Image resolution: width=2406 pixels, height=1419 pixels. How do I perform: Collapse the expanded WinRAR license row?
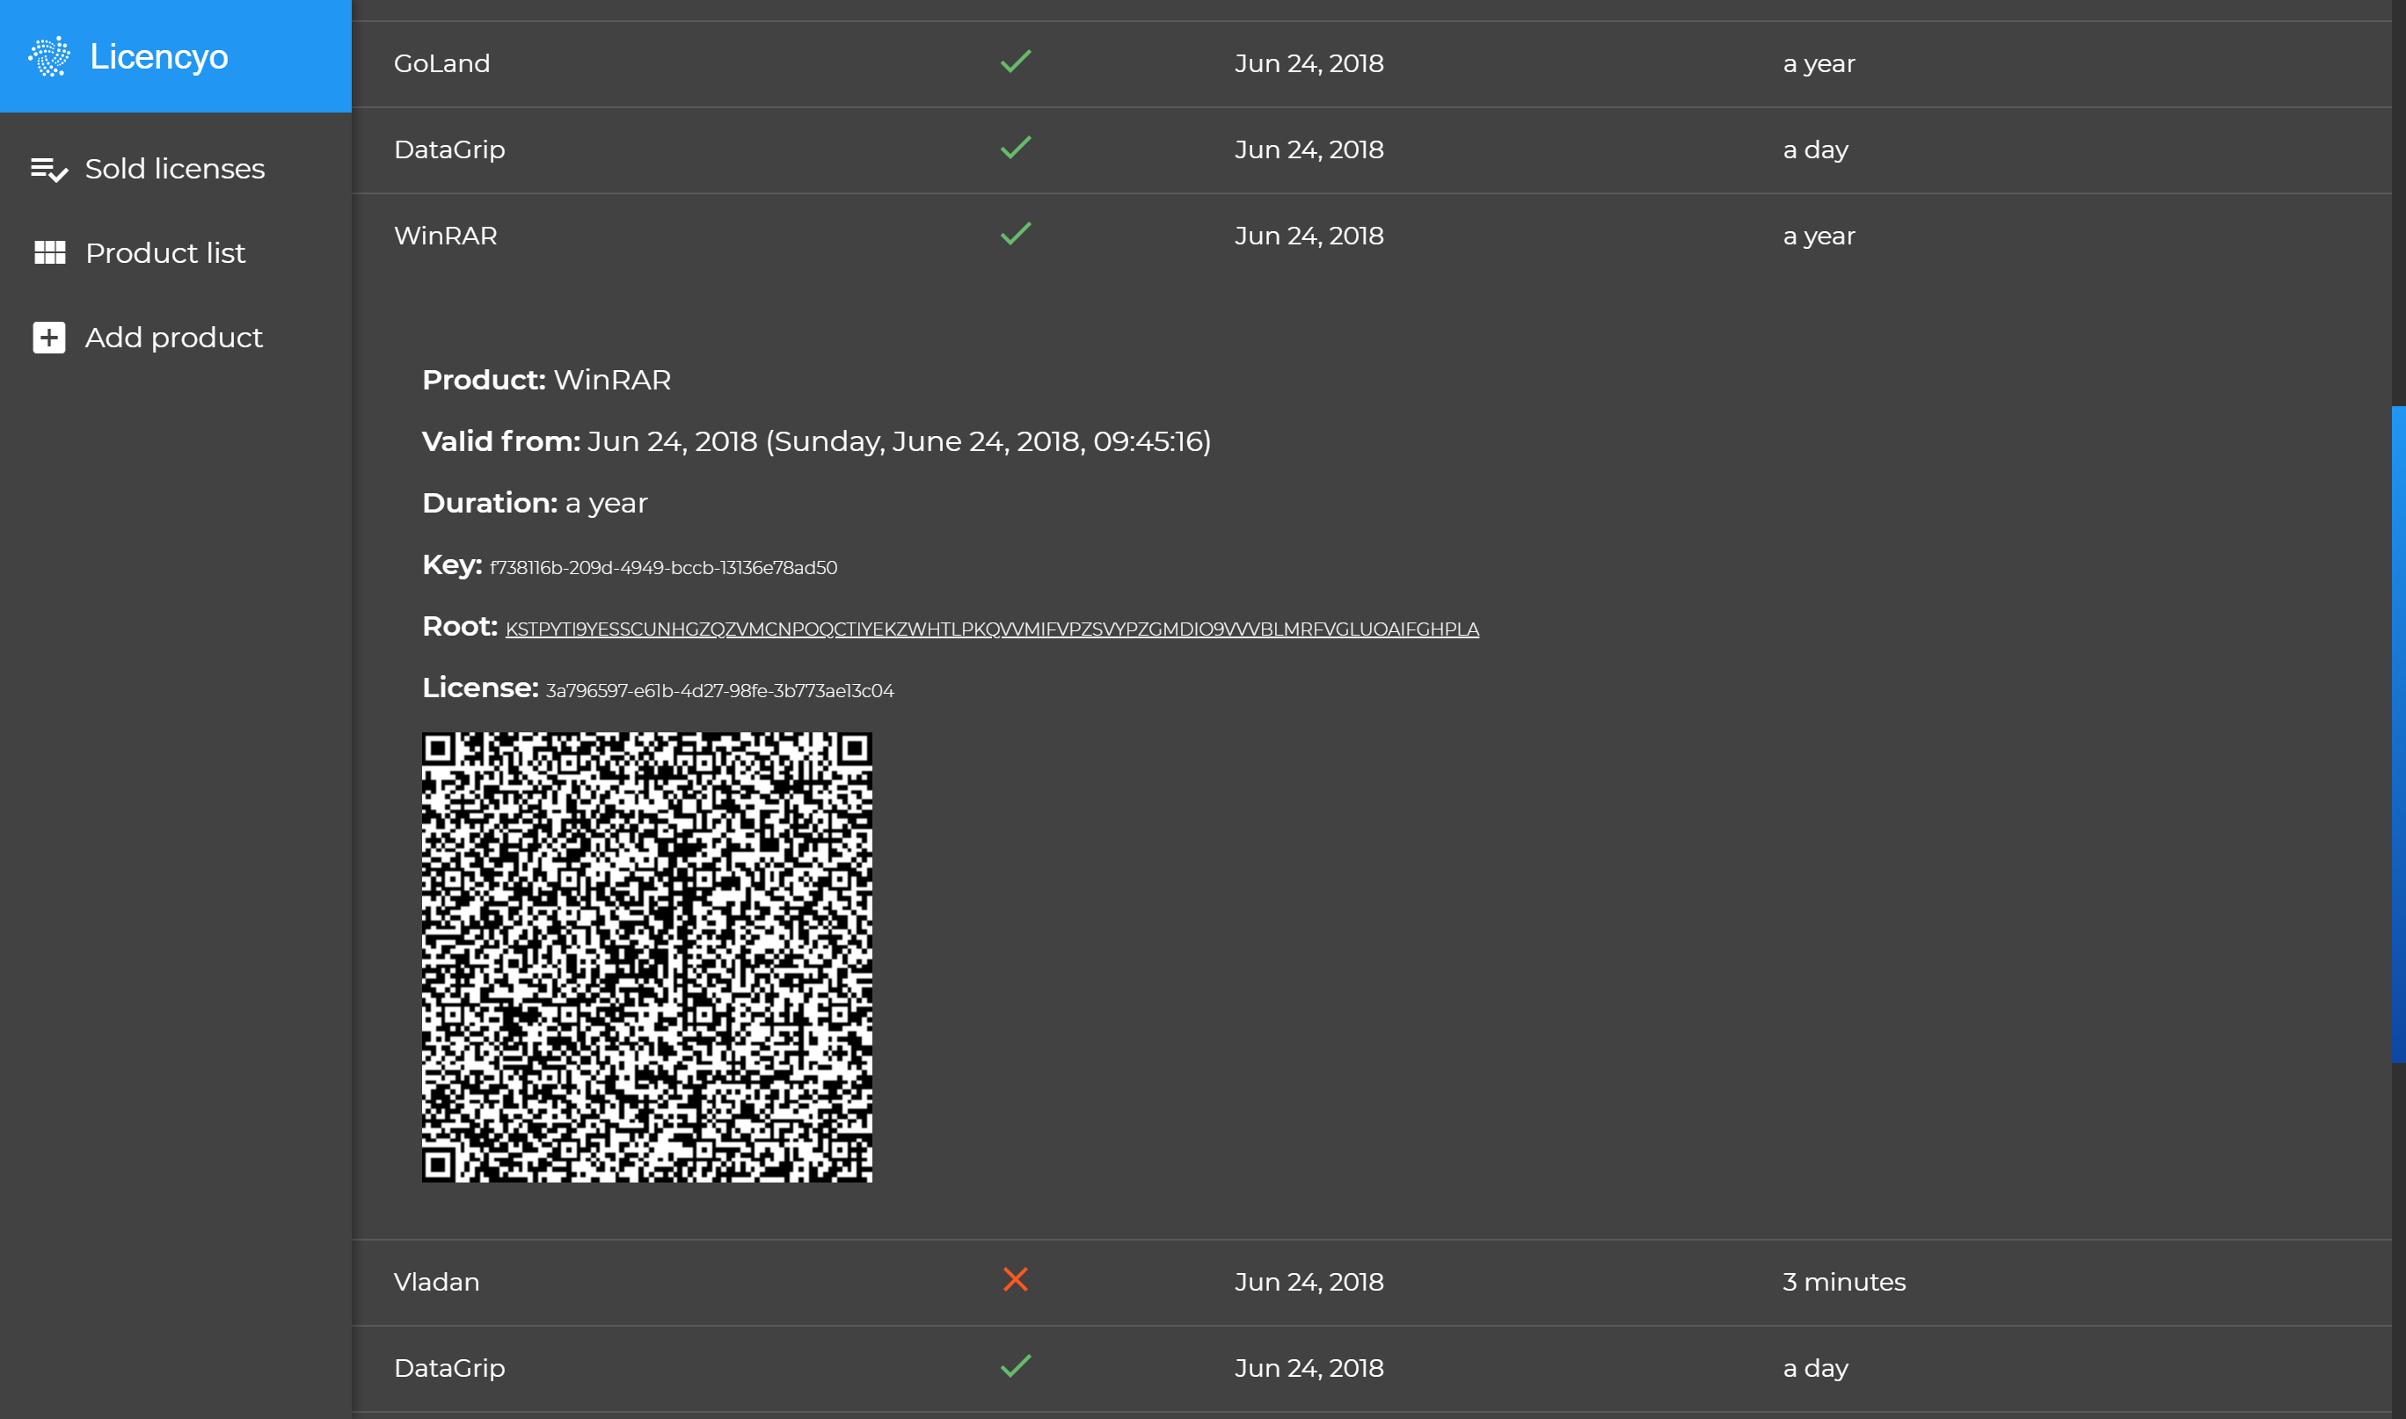446,236
